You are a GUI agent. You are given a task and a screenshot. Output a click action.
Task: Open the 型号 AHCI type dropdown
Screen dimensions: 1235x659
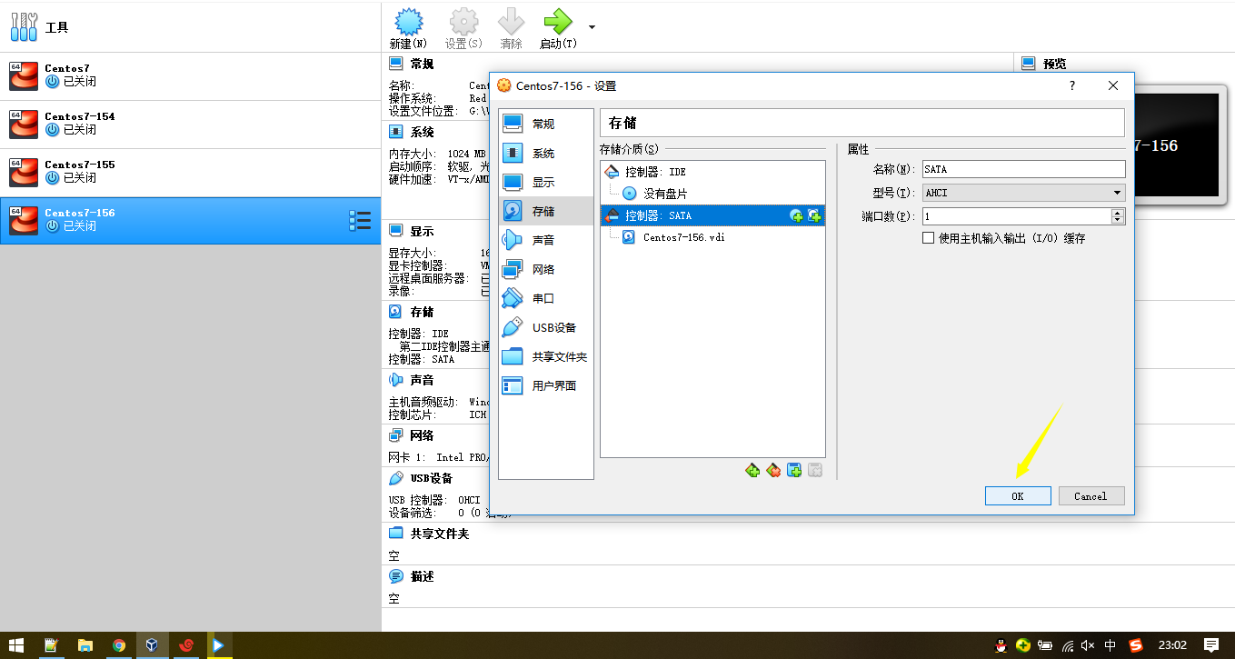pyautogui.click(x=1023, y=193)
